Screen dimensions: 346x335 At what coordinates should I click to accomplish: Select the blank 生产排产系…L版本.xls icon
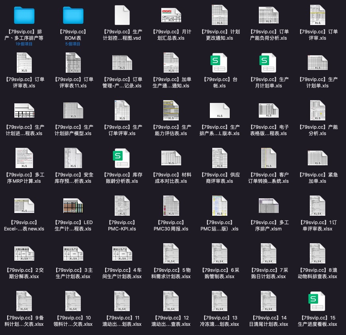[219, 110]
